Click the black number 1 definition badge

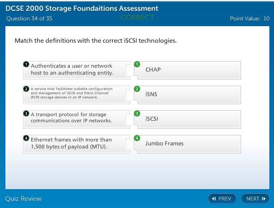(x=26, y=64)
